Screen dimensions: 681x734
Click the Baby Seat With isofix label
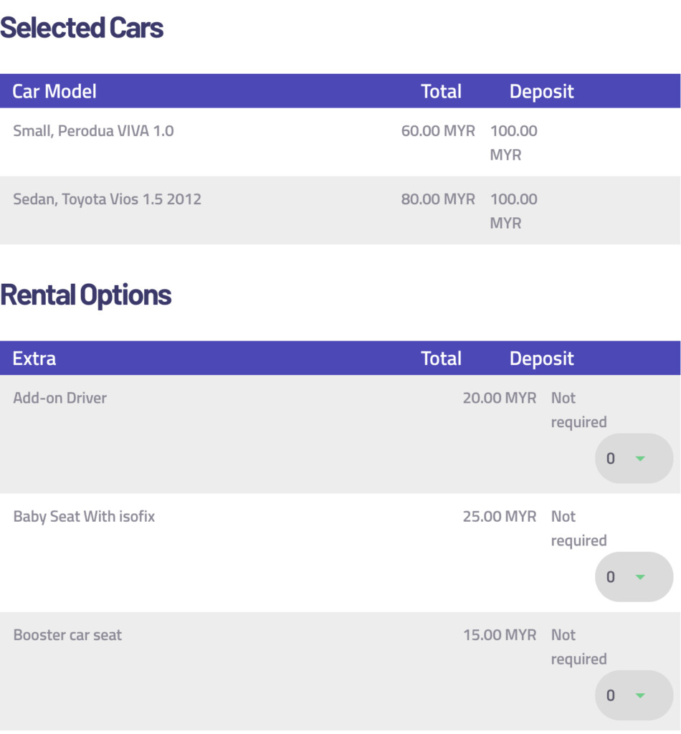(84, 516)
